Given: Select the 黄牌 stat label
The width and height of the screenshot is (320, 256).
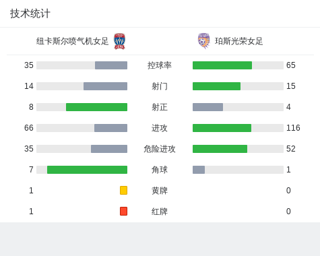Looking at the screenshot, I should click(160, 191).
